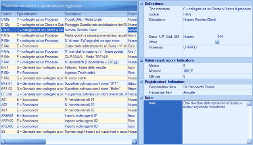Sort by the Codice column header
The height and width of the screenshot is (145, 253).
8,14
